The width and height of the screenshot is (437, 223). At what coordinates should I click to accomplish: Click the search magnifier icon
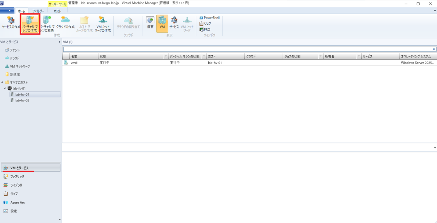434,49
